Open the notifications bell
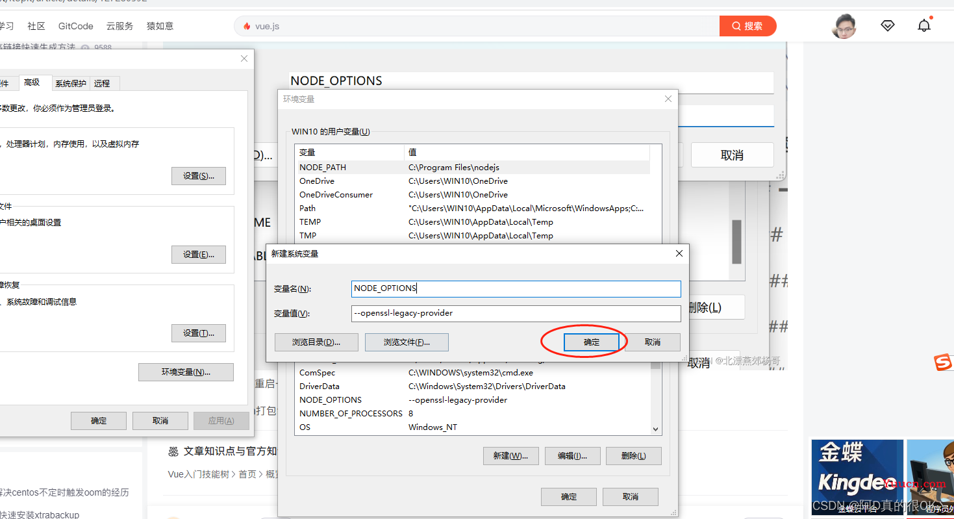The image size is (954, 519). coord(924,26)
